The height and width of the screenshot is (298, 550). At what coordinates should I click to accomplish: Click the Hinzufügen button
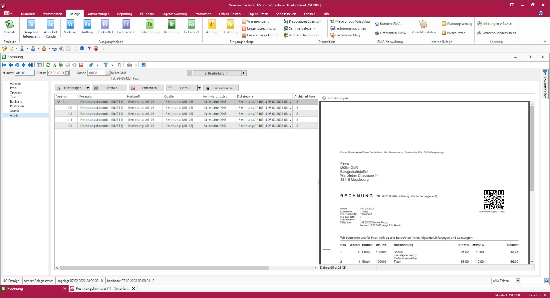point(70,88)
